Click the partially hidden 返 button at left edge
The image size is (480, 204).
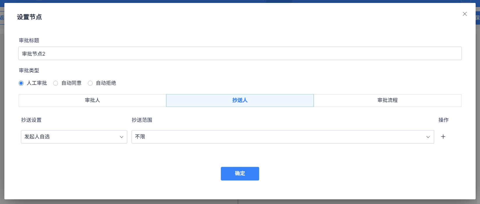2,17
